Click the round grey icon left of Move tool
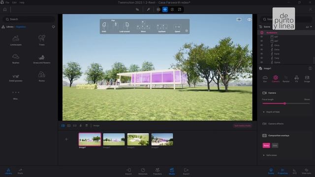 tap(158, 9)
